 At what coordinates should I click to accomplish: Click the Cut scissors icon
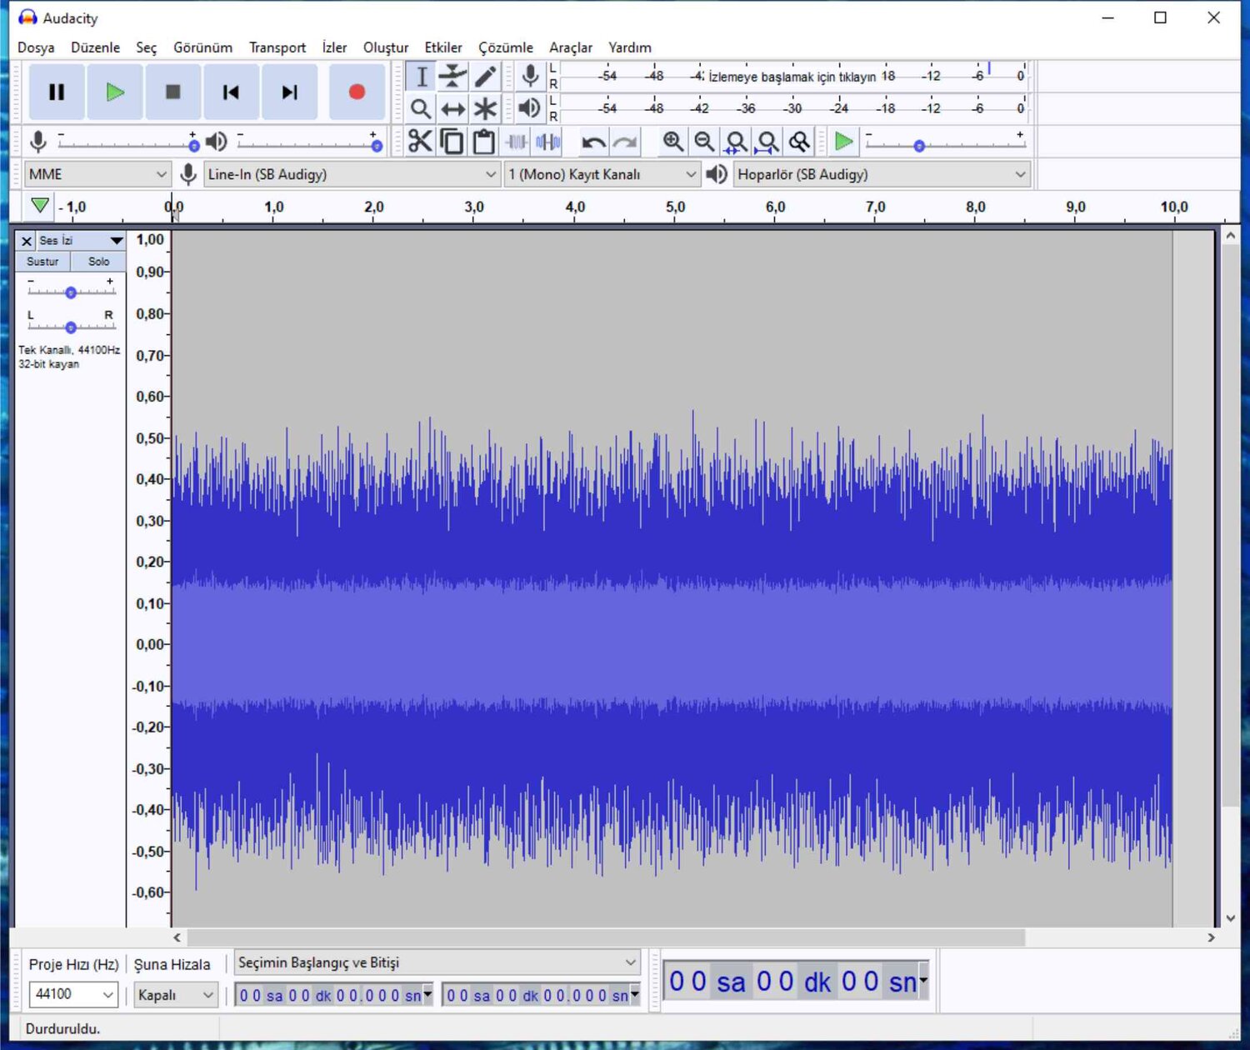(x=420, y=142)
